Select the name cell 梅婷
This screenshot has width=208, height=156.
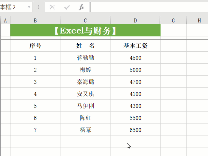pyautogui.click(x=85, y=70)
